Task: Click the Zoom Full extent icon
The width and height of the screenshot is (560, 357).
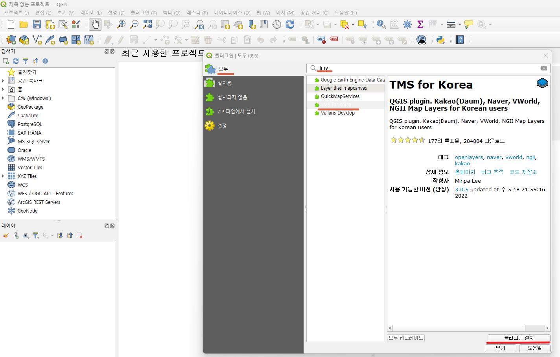Action: pos(147,24)
